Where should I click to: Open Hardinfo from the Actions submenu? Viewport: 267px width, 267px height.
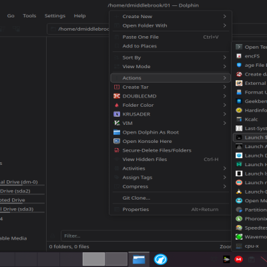coord(250,110)
